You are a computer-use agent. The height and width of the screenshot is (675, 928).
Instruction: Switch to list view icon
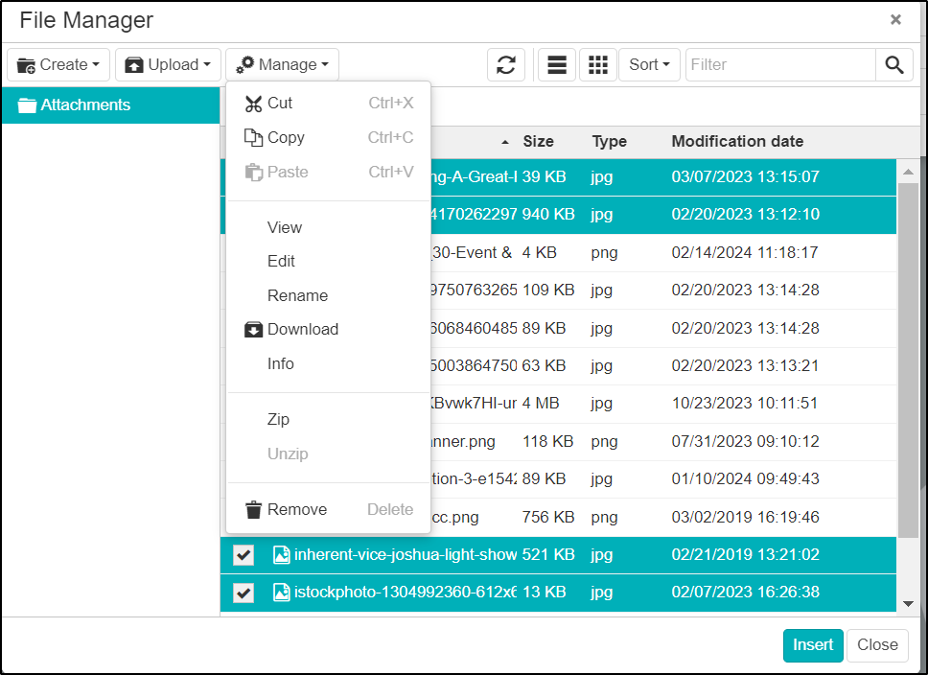tap(557, 64)
